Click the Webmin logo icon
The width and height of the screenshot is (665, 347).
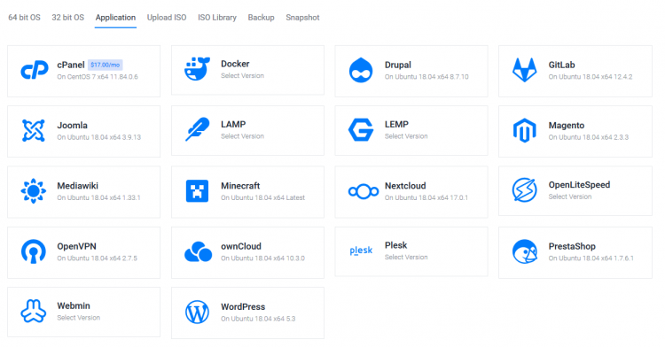[34, 311]
